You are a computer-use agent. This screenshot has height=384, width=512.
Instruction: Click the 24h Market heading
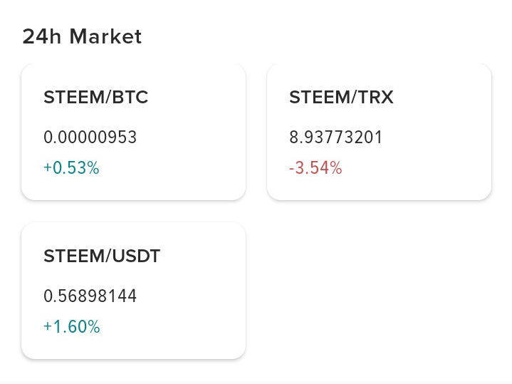click(82, 36)
